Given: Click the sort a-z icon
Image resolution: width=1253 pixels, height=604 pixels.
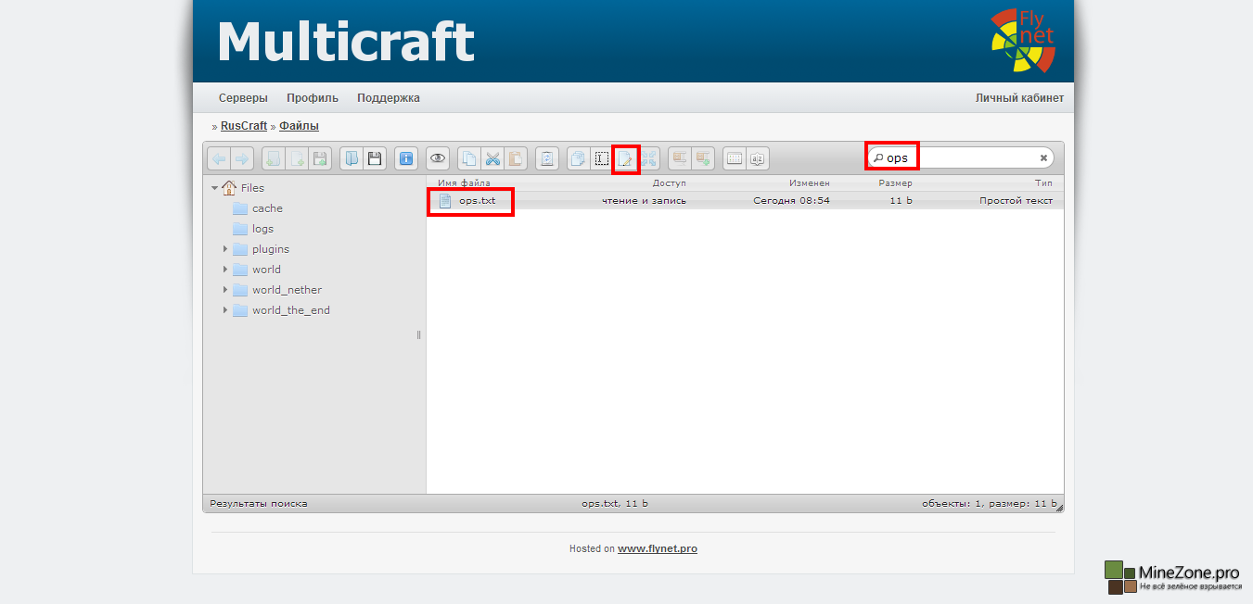Looking at the screenshot, I should [757, 158].
